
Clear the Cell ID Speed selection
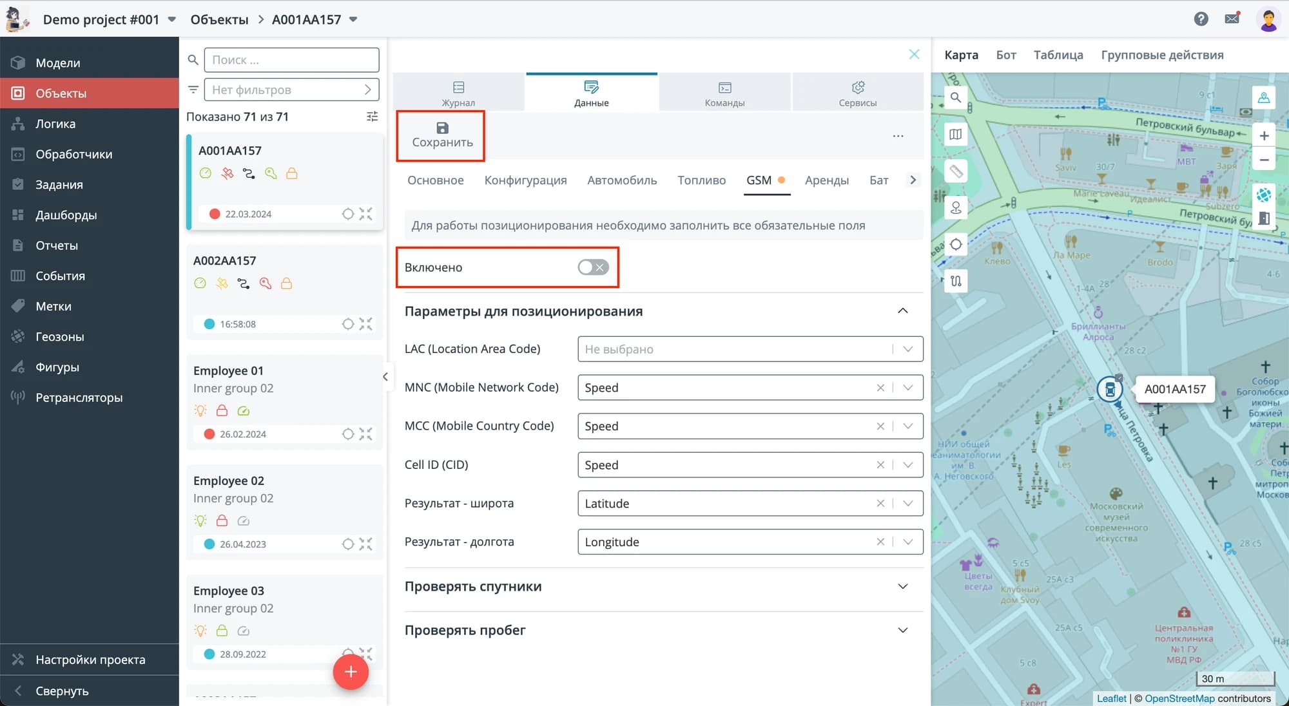click(x=880, y=465)
